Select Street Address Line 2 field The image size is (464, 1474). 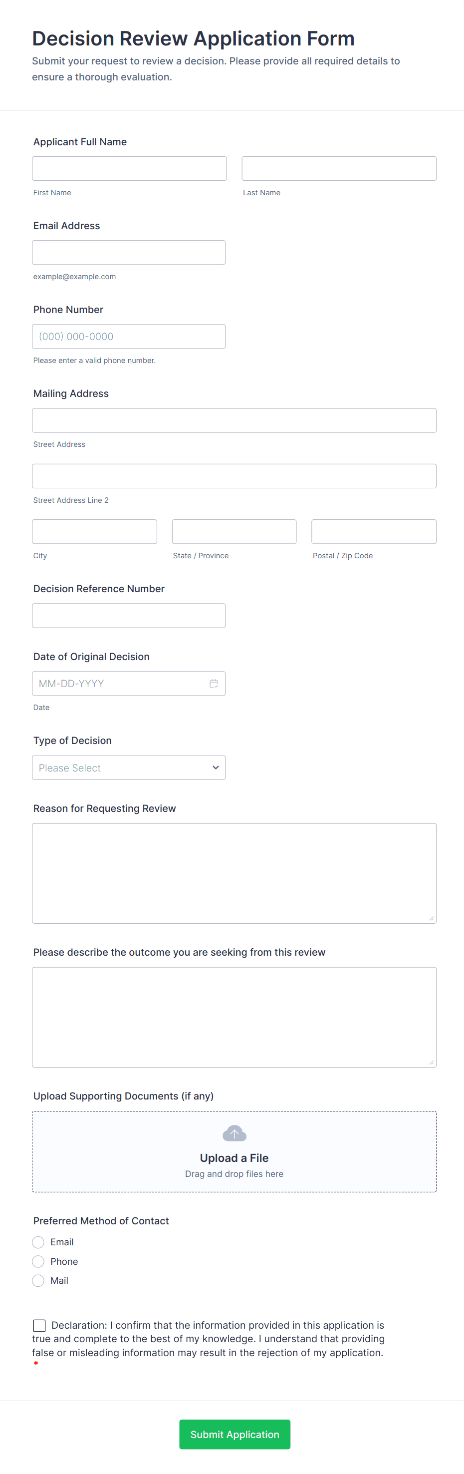click(x=233, y=475)
